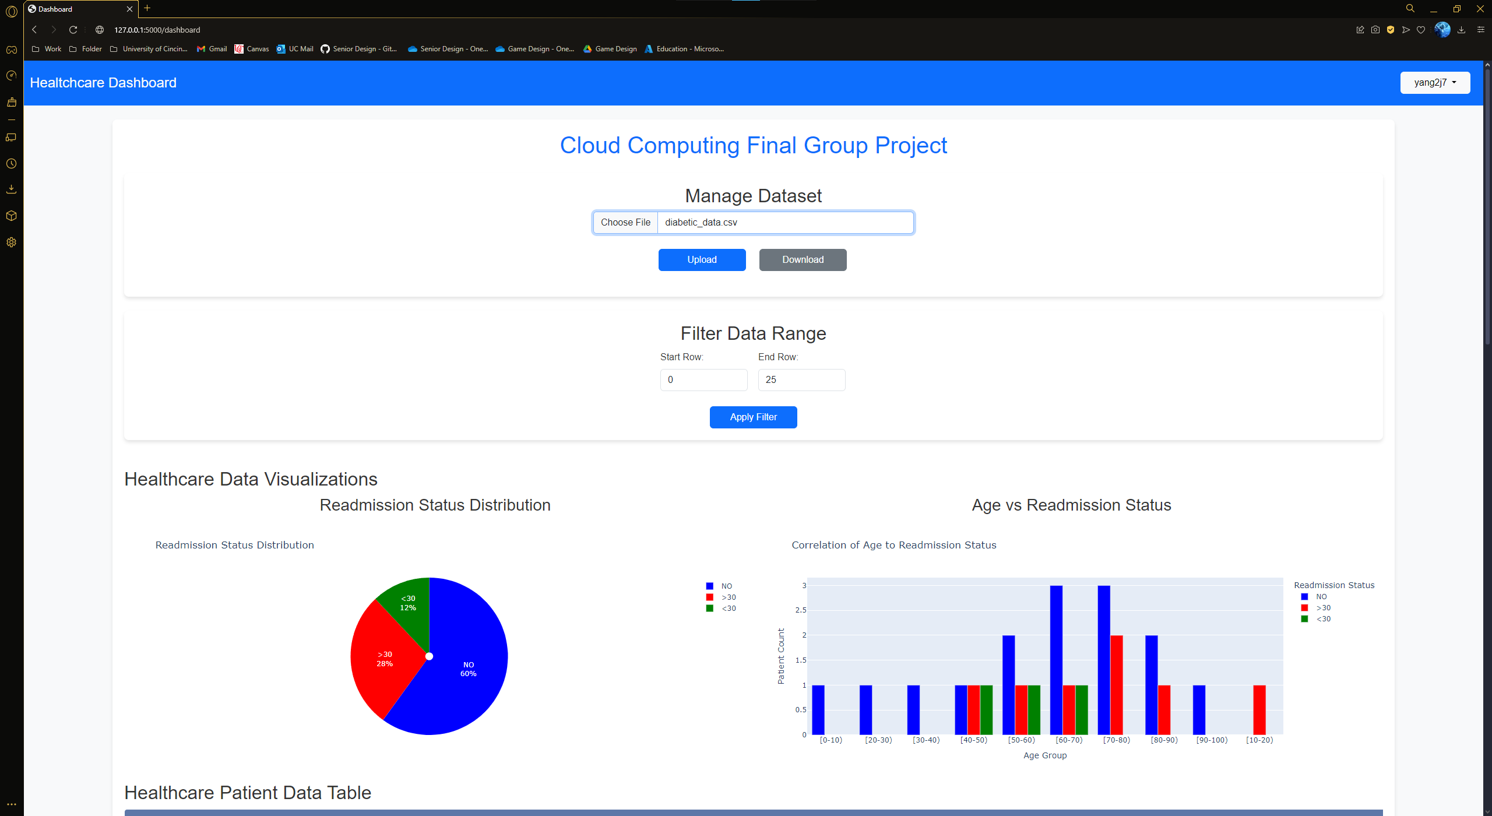Image resolution: width=1492 pixels, height=816 pixels.
Task: Open ad blocker shield icon
Action: [x=1391, y=30]
